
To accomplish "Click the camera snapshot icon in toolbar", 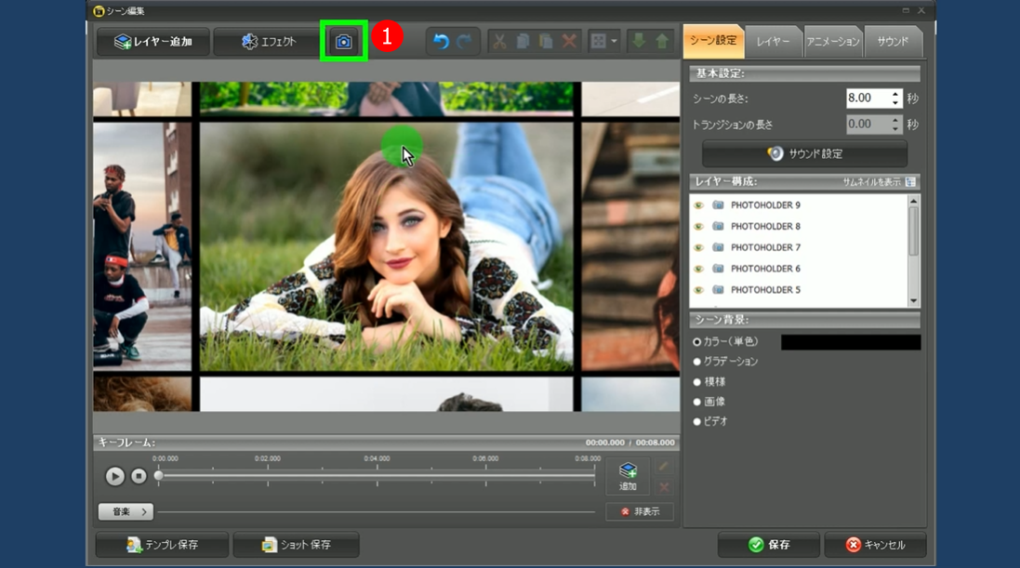I will 343,42.
